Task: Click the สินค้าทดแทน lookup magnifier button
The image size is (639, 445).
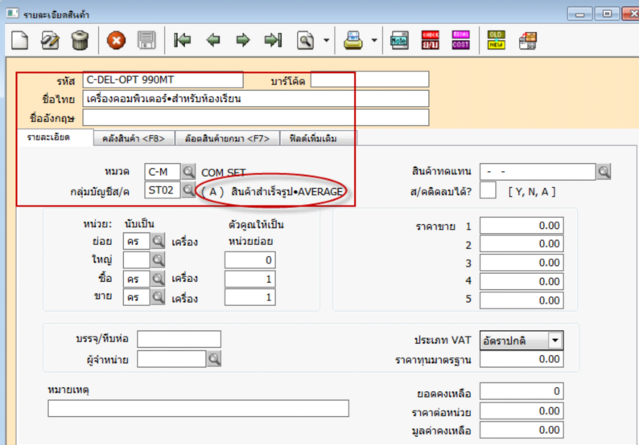Action: tap(604, 171)
